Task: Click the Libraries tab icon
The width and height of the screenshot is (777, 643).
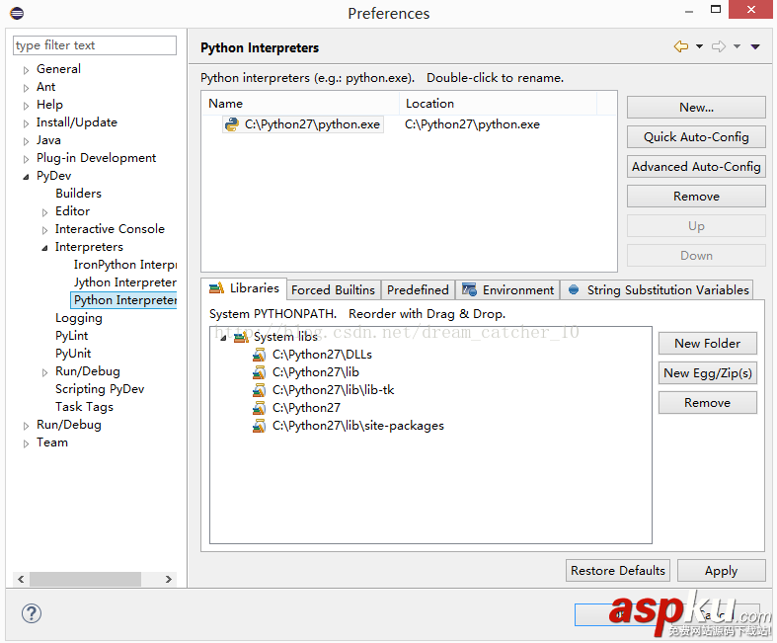Action: [216, 288]
